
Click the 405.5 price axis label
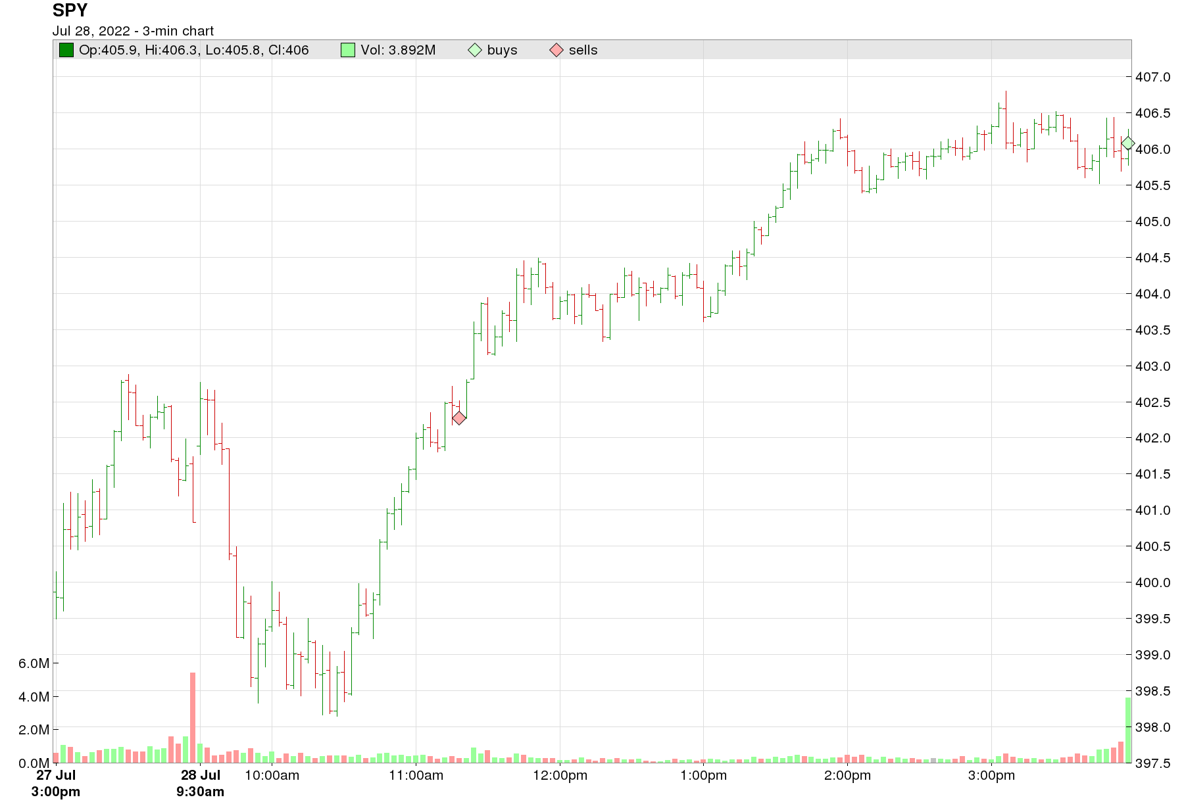tap(1153, 185)
